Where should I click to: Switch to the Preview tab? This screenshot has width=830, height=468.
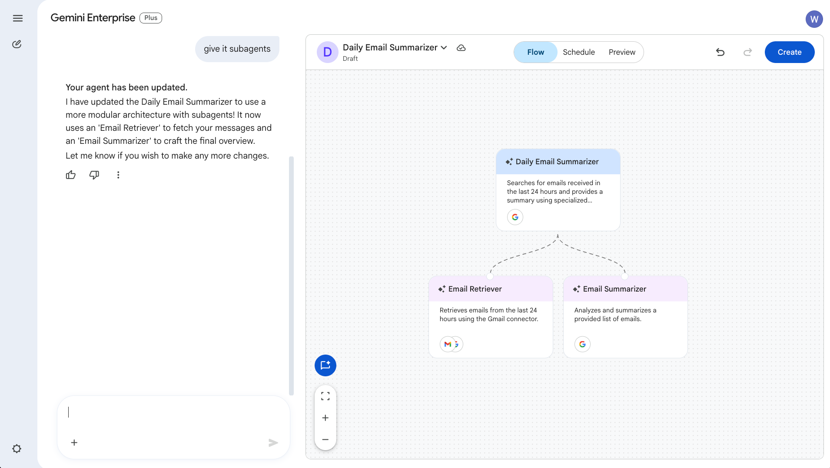[x=622, y=52]
